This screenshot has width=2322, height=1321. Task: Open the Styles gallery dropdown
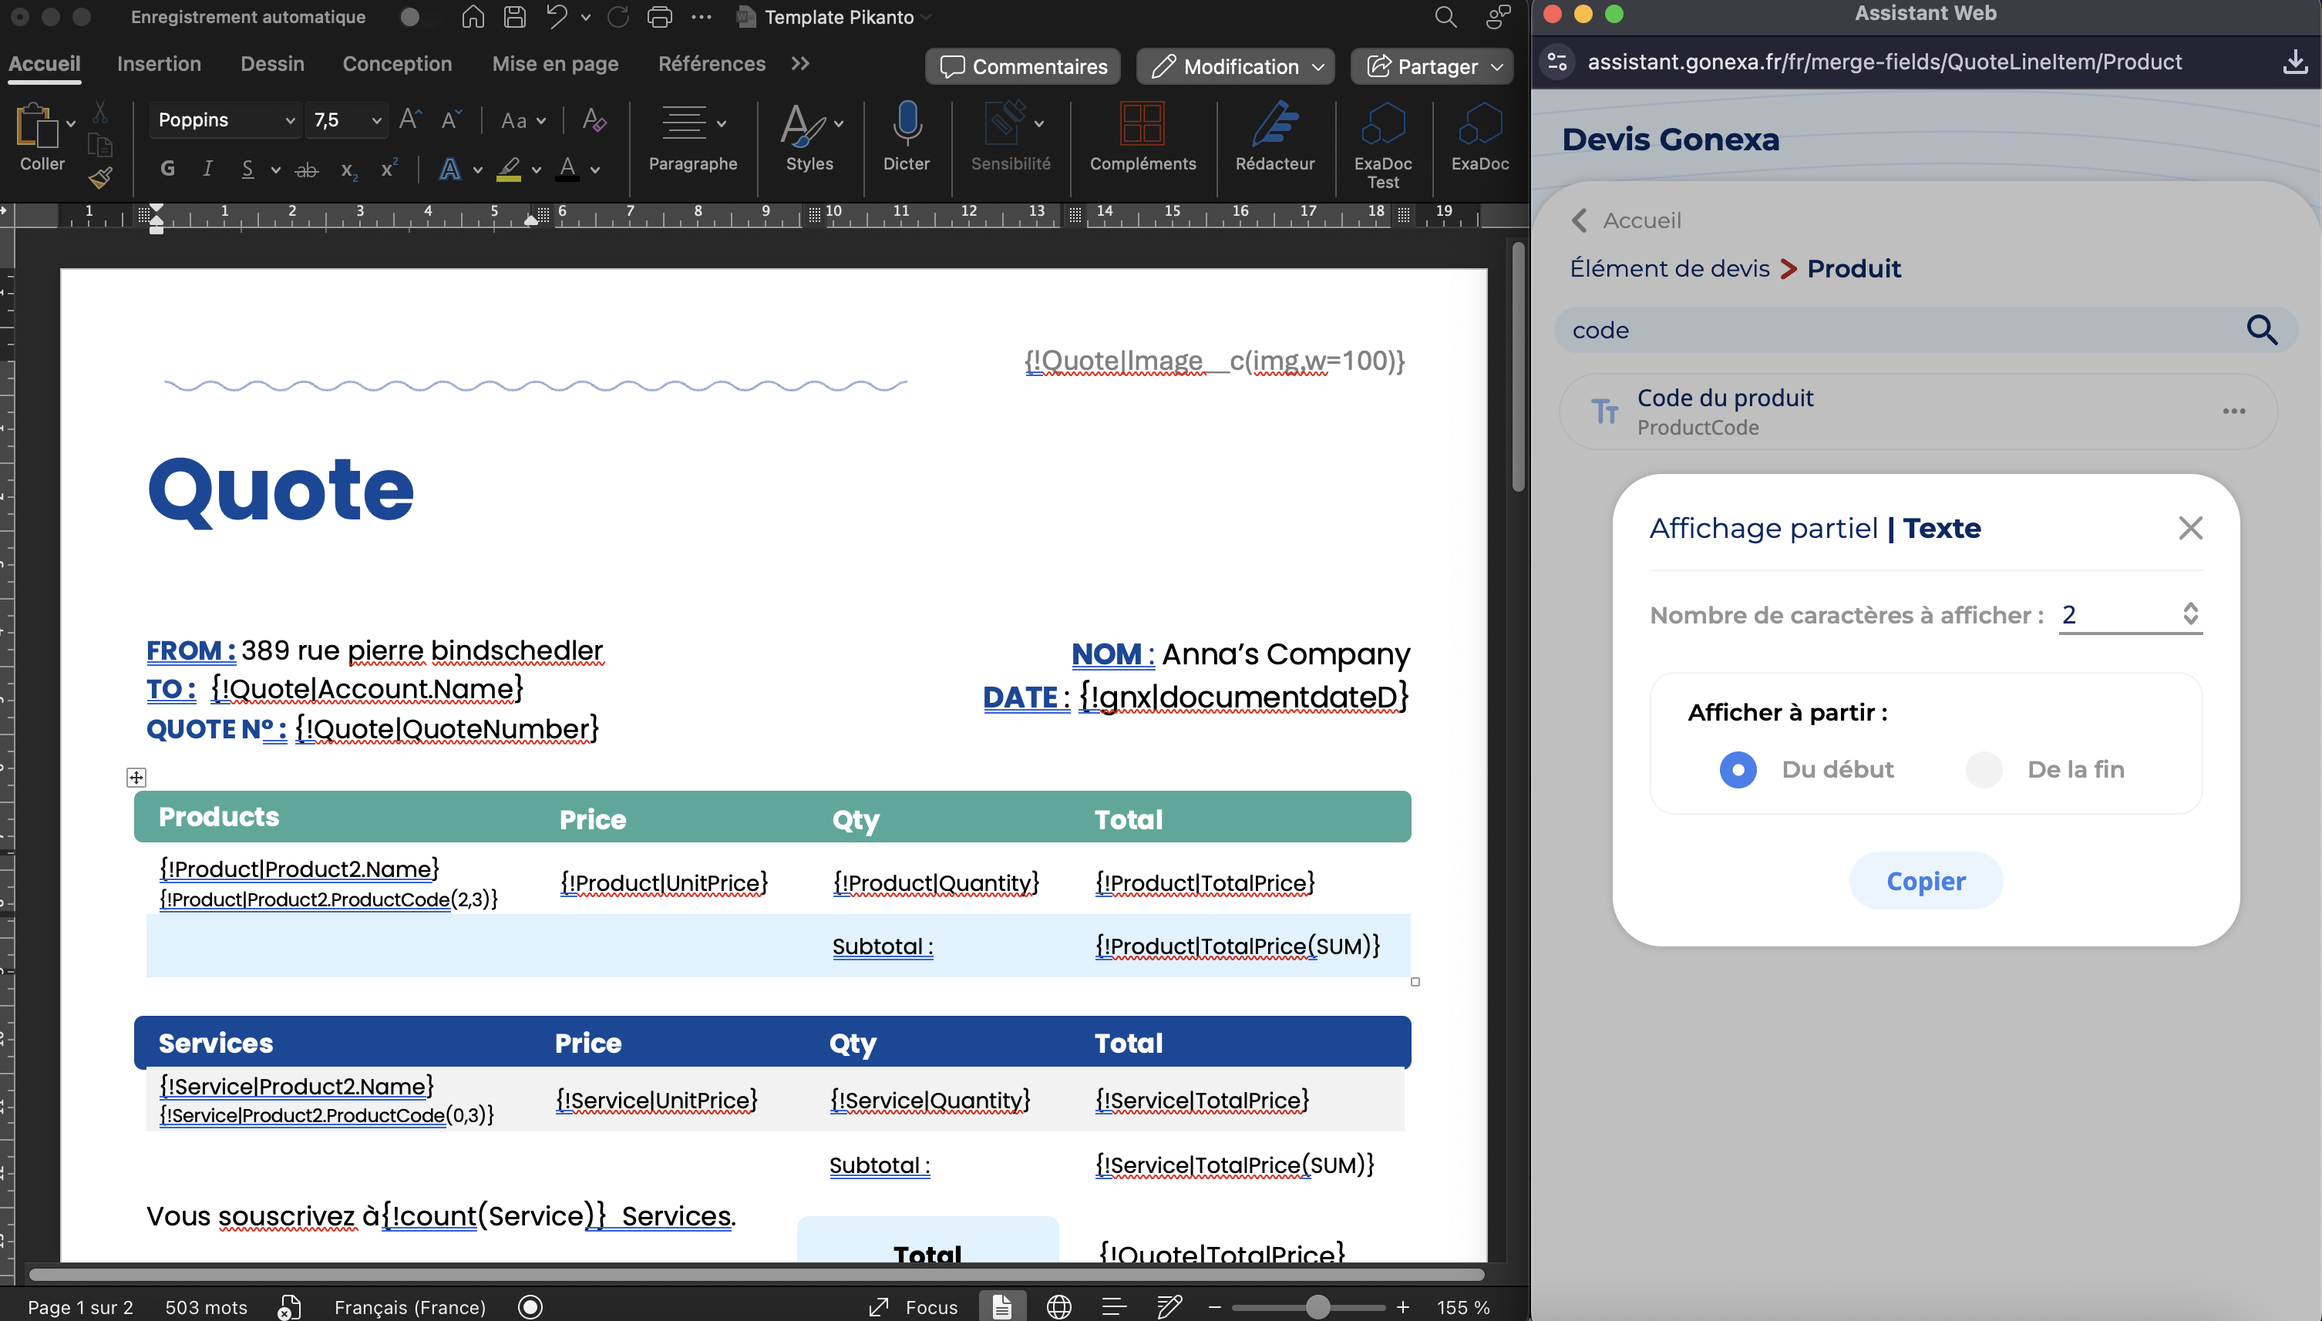click(839, 123)
